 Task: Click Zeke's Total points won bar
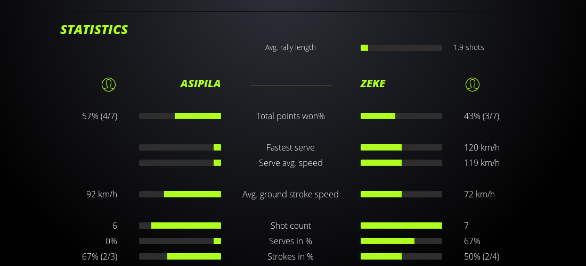(x=401, y=116)
